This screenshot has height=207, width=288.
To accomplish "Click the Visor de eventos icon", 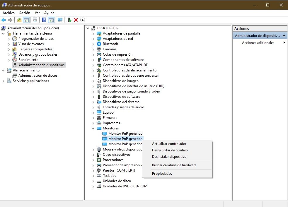I will 15,44.
